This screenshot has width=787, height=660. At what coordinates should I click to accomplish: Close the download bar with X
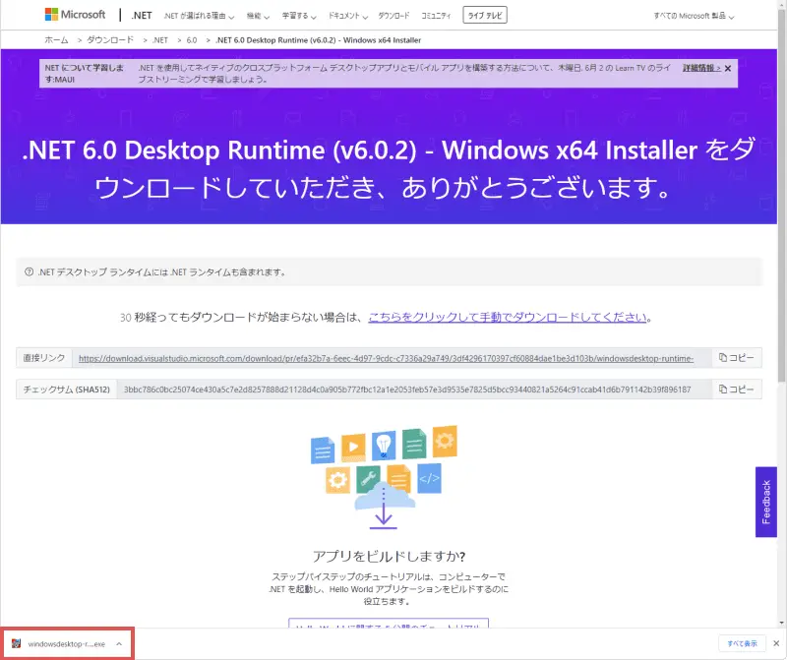[x=776, y=643]
